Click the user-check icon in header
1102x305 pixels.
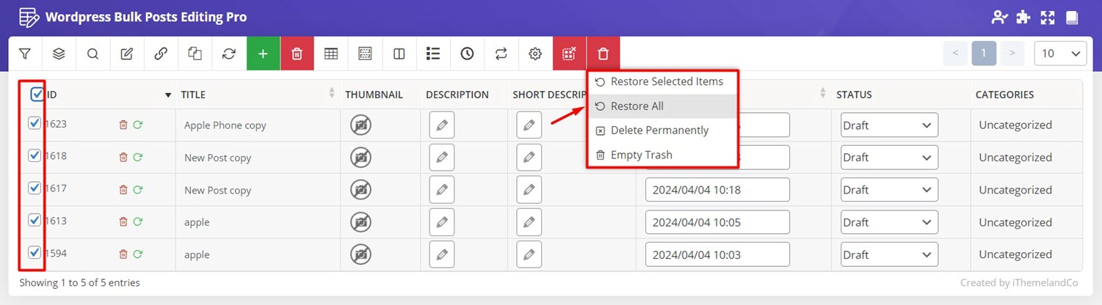point(999,18)
